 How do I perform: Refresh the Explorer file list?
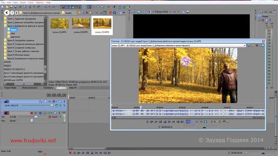pyautogui.click(x=83, y=13)
